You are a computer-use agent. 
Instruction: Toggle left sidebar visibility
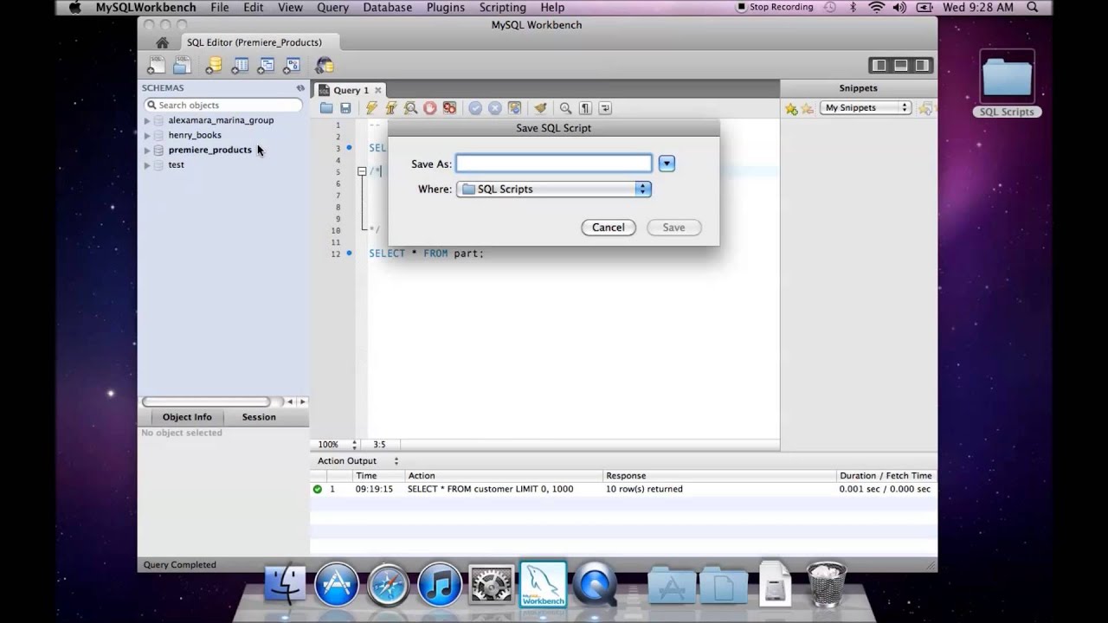tap(879, 65)
